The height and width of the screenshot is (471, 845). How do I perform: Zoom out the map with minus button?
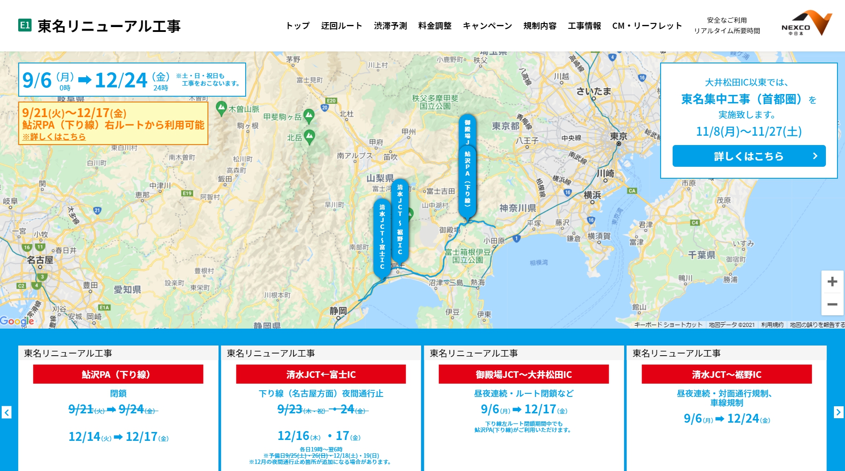(x=833, y=304)
